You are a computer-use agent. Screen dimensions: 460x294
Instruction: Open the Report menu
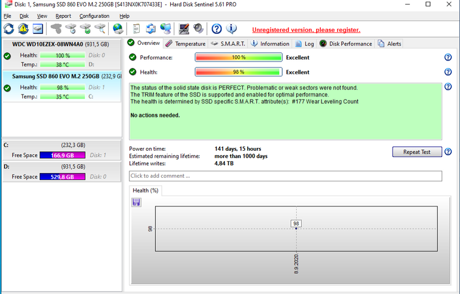(63, 16)
